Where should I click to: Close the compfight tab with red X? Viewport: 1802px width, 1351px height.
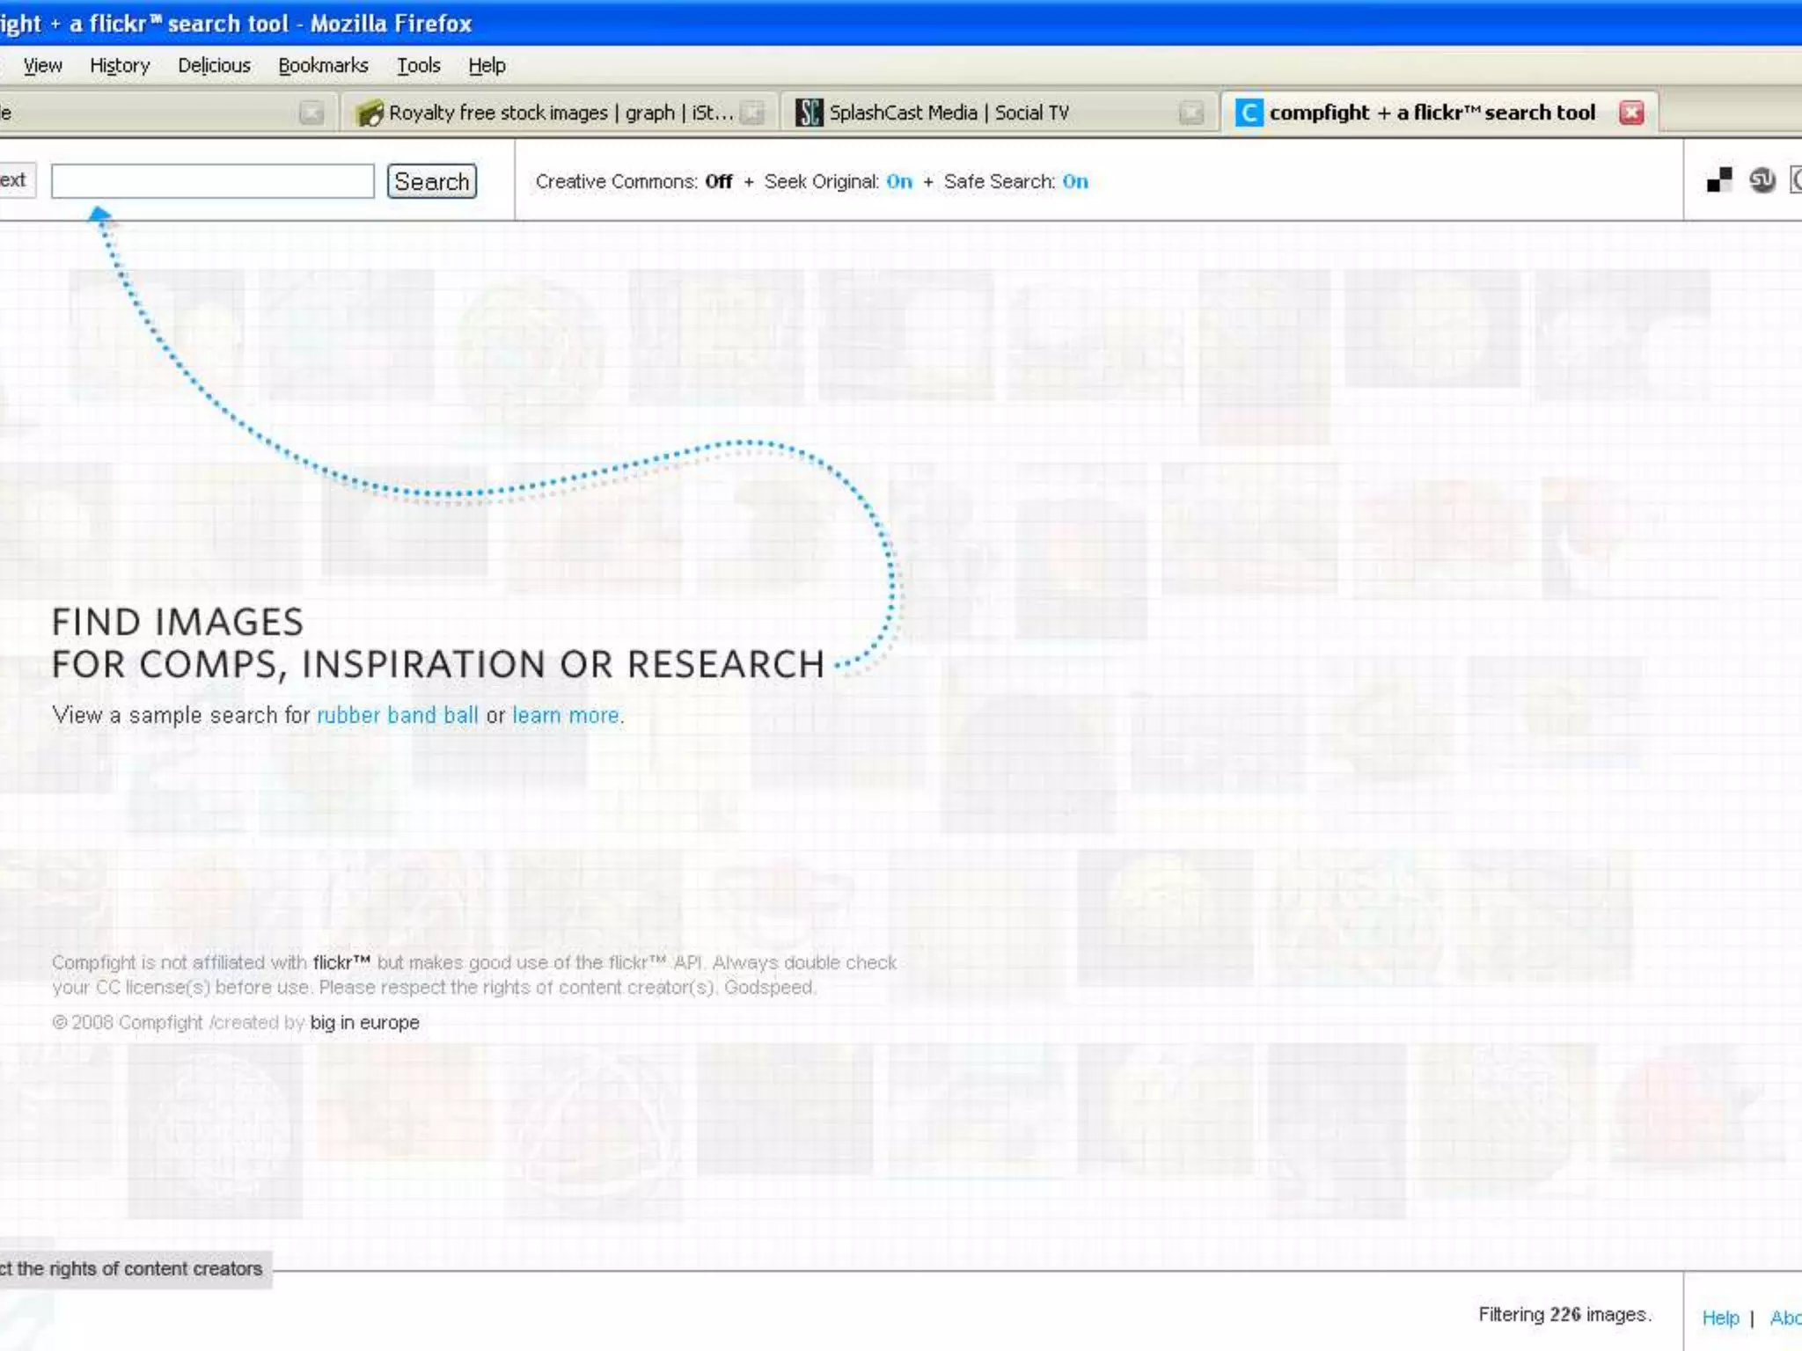pos(1631,113)
